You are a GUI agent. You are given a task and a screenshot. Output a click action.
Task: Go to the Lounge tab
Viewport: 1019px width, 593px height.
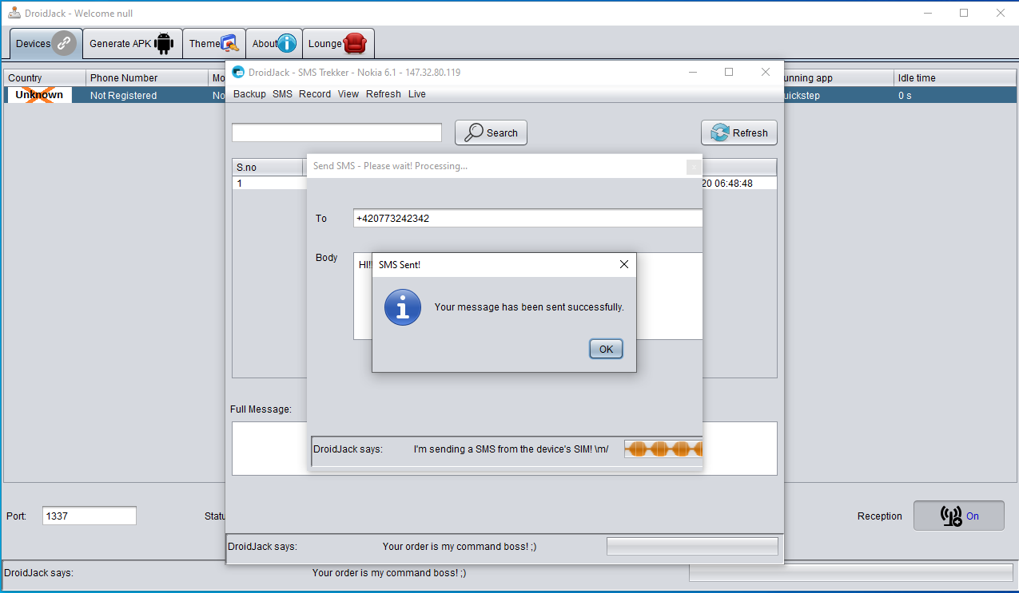(x=338, y=44)
